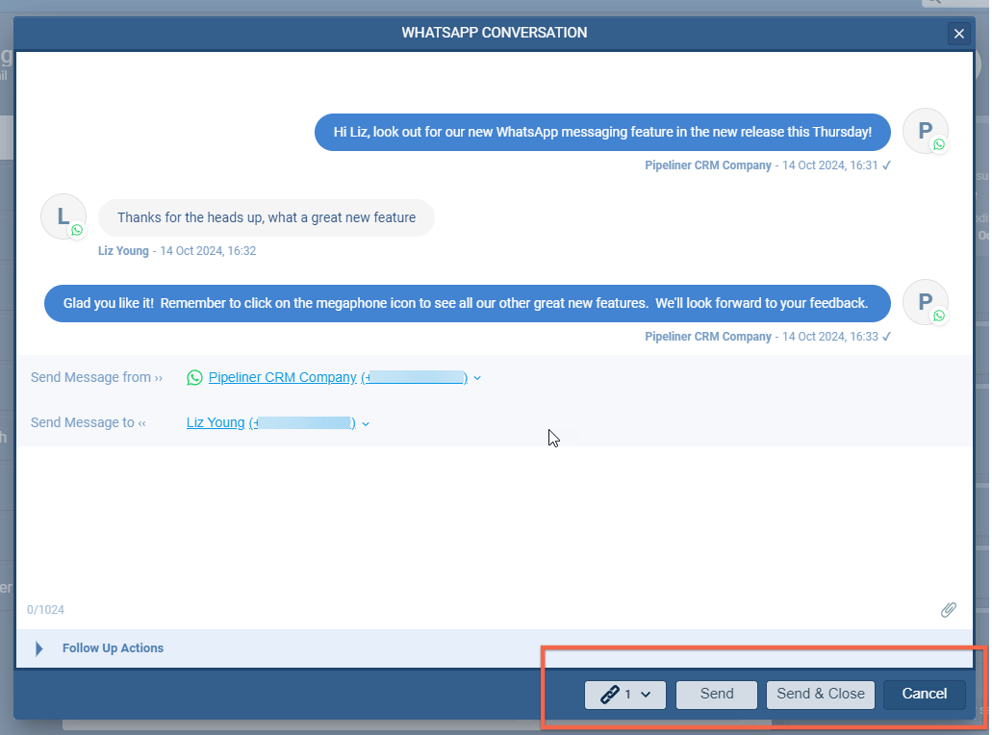992x735 pixels.
Task: Cancel the WhatsApp message
Action: [x=925, y=695]
